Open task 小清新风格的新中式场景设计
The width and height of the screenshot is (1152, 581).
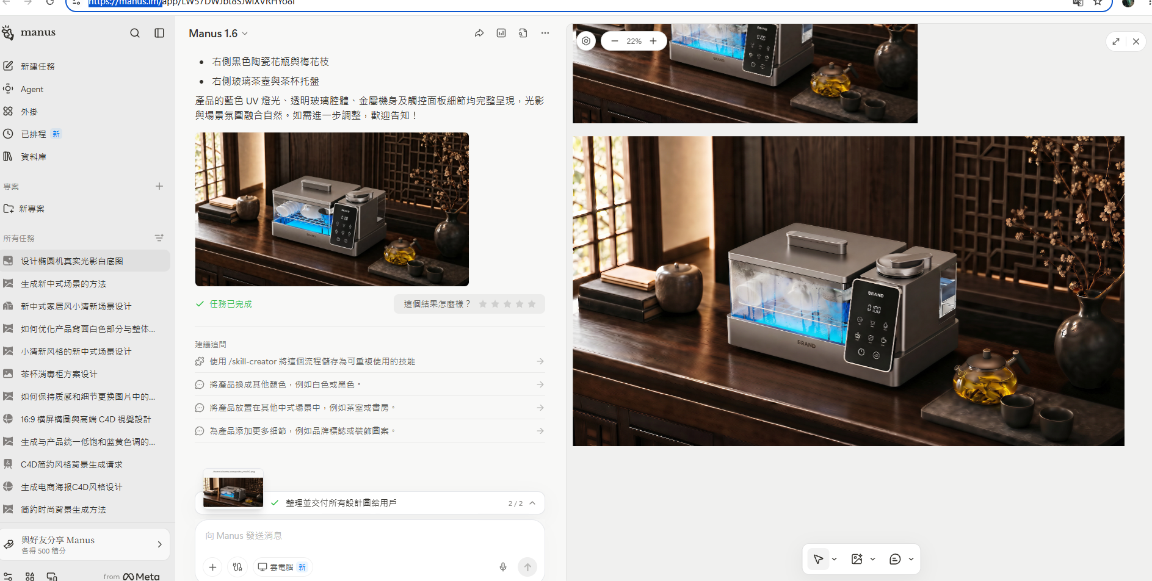coord(85,352)
